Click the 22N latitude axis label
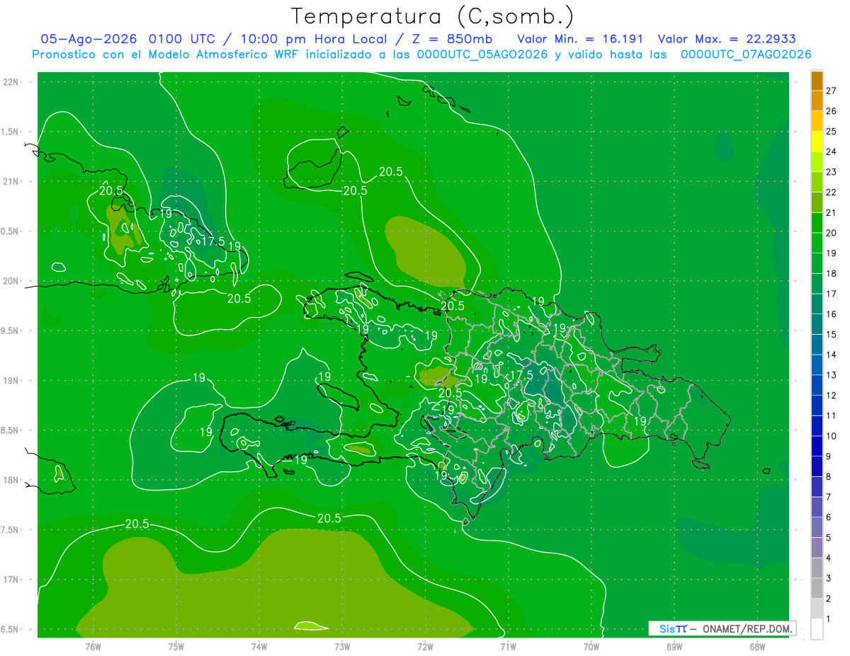 12,81
